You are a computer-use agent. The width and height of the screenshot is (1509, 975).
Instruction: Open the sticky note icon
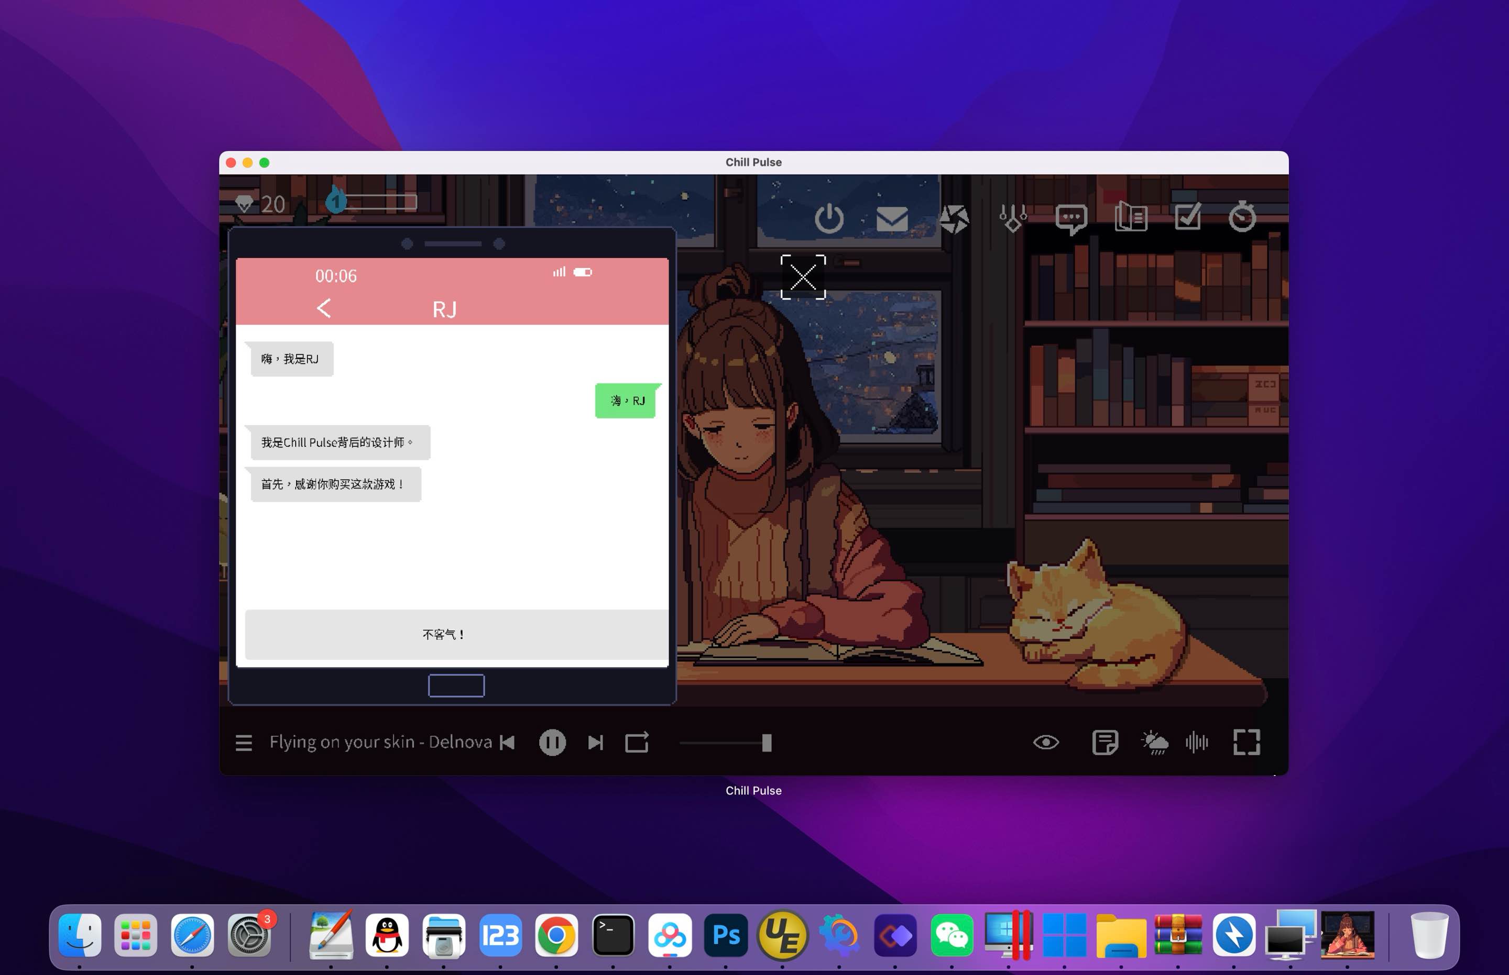pos(1105,743)
